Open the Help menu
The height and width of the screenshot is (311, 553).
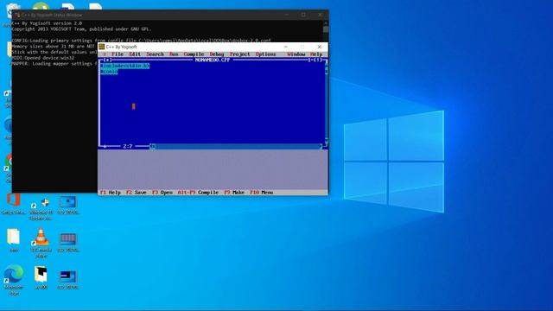[x=316, y=54]
